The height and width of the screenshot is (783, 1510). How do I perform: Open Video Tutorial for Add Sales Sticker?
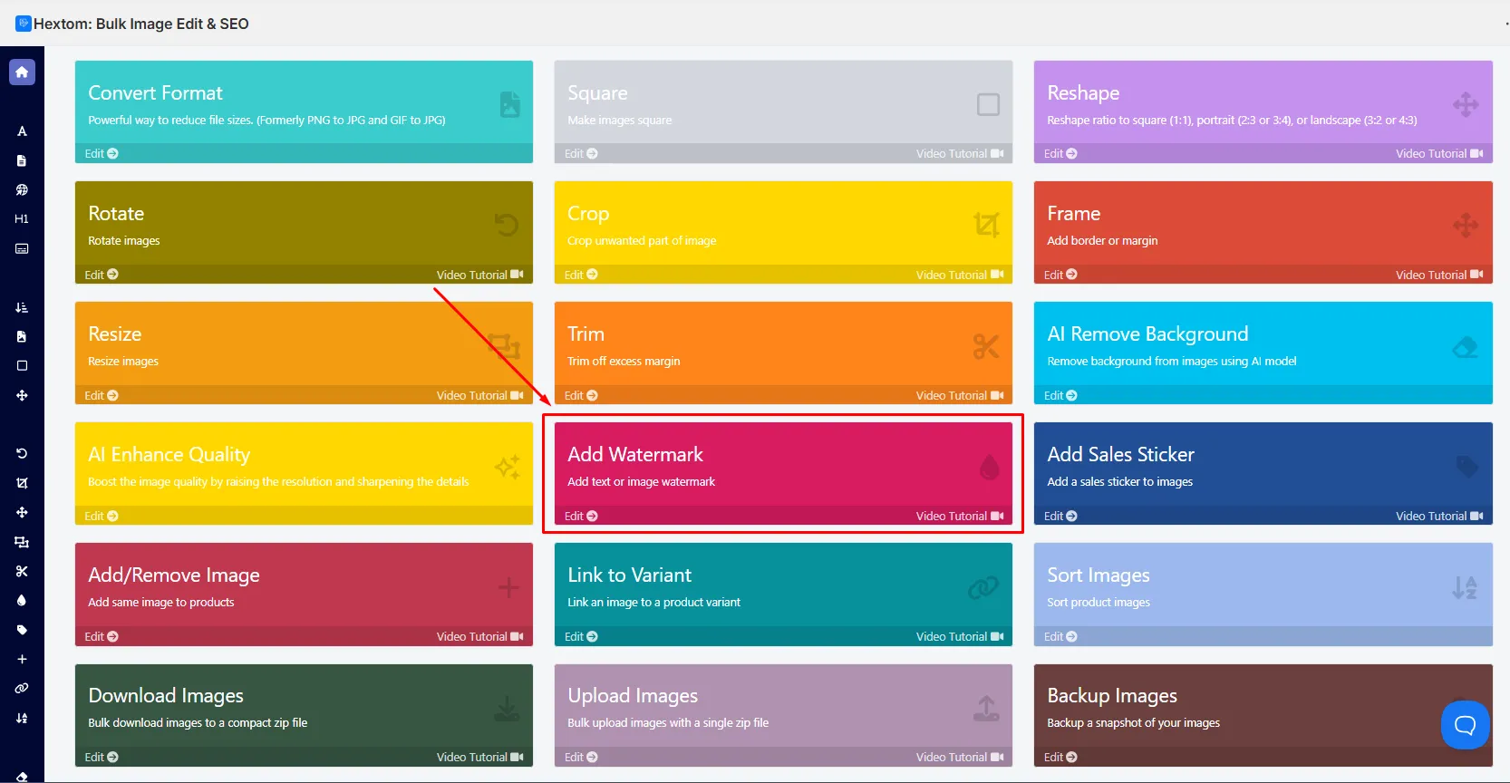[1439, 516]
